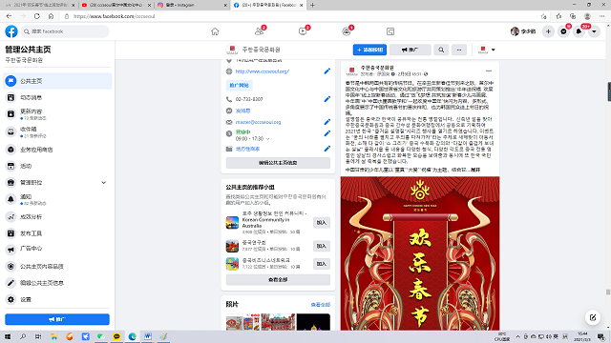Open 发布工具 in the sidebar
611x343 pixels.
[57, 233]
